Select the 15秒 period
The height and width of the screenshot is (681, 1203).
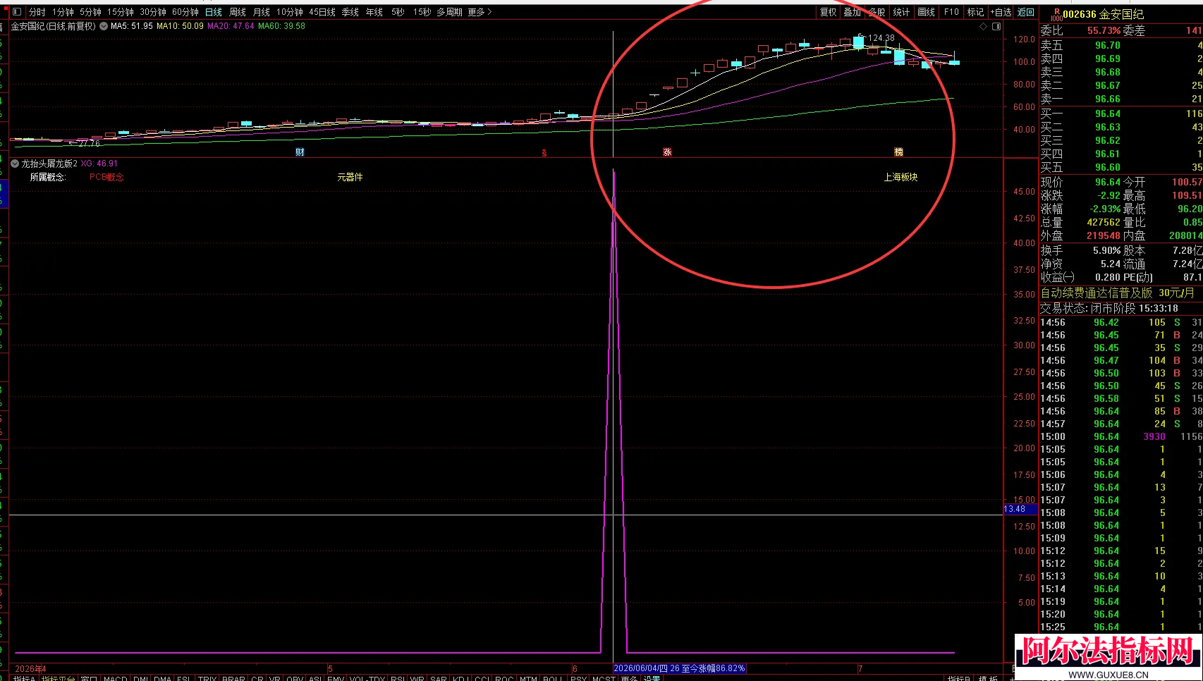(x=422, y=12)
